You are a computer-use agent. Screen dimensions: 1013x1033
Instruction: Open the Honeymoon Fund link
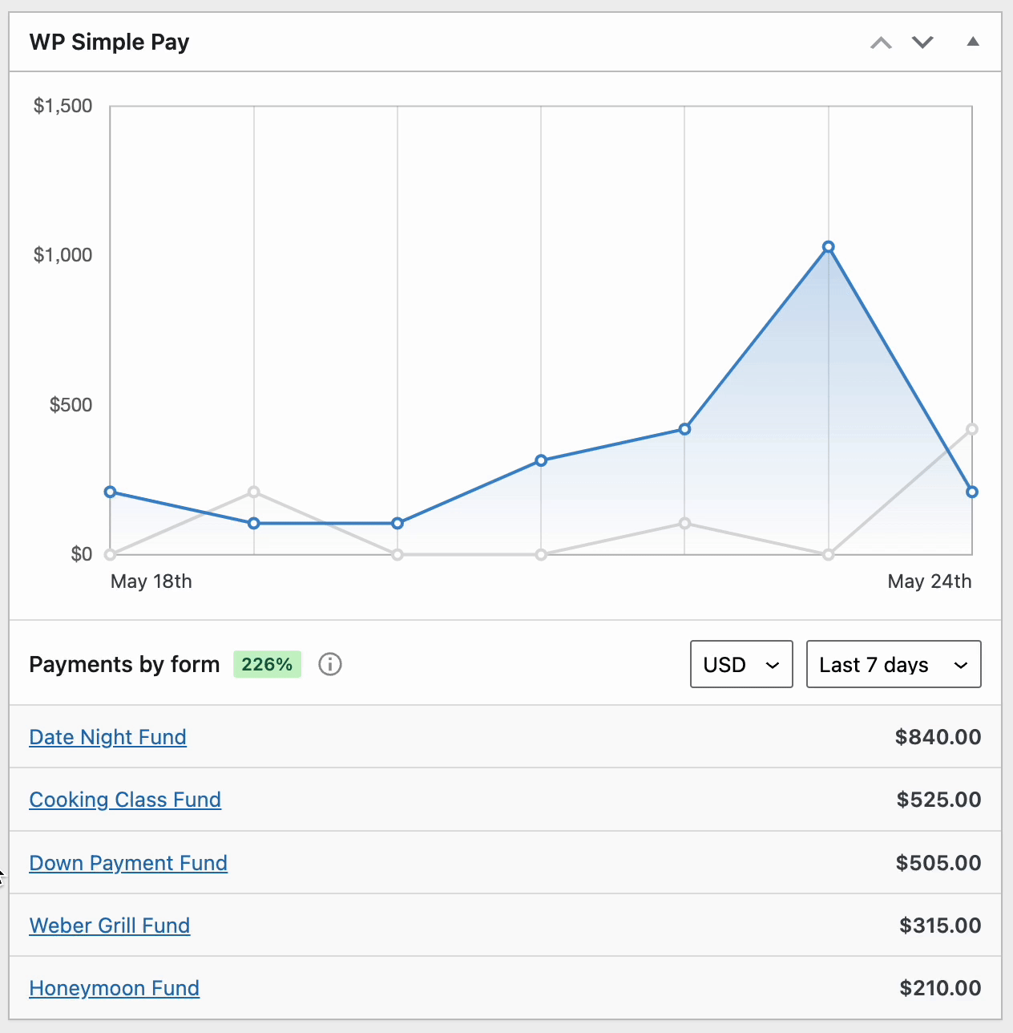[x=114, y=988]
